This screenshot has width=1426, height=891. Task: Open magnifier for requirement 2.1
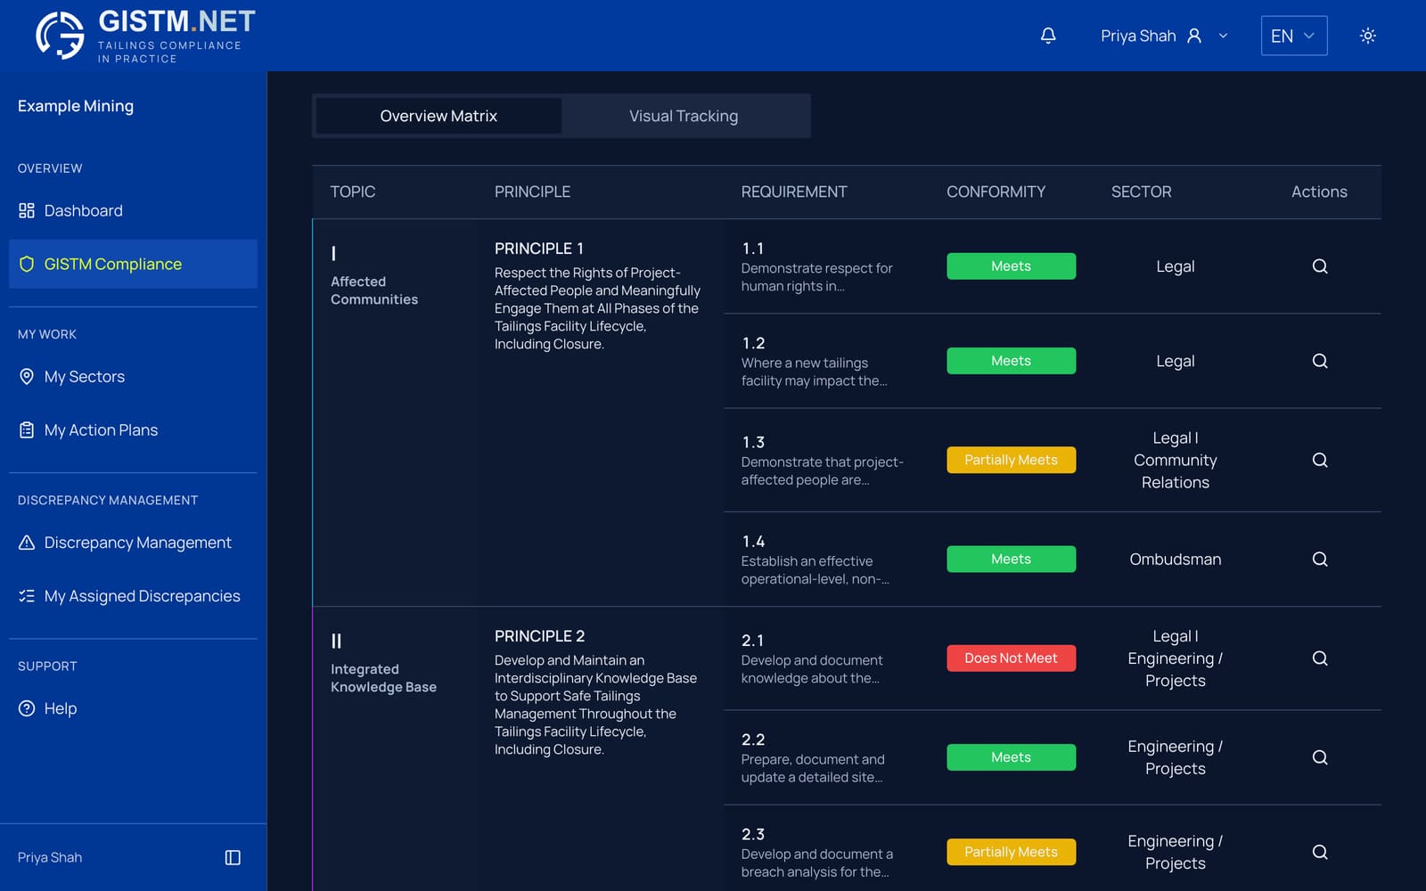tap(1320, 658)
